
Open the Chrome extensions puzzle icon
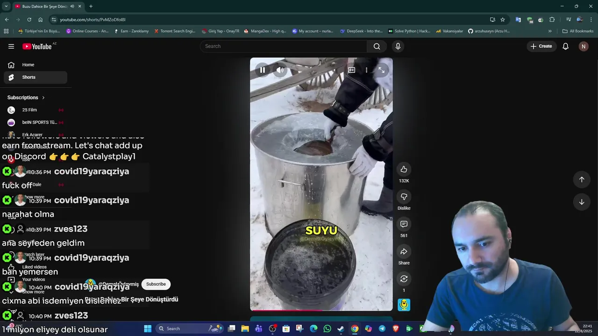pyautogui.click(x=552, y=20)
